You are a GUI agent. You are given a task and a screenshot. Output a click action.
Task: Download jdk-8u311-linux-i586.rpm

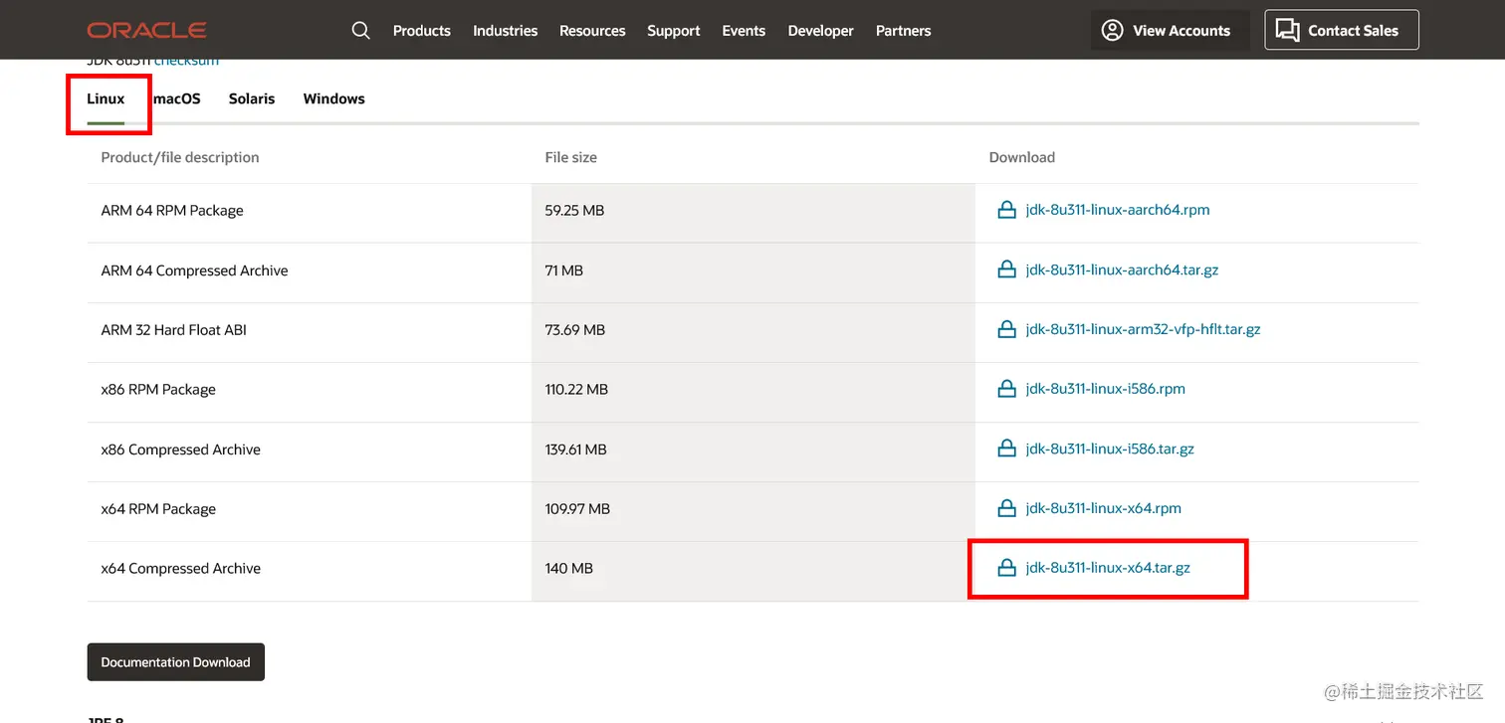[1106, 389]
